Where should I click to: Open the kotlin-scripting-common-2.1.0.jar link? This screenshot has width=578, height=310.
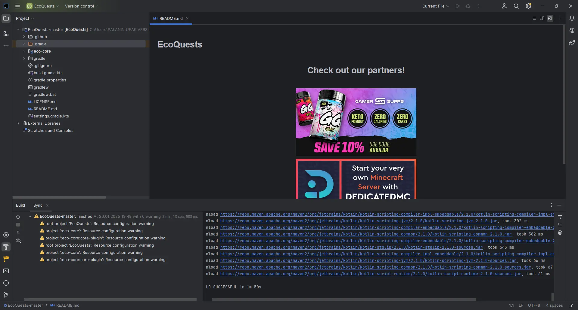tap(366, 234)
